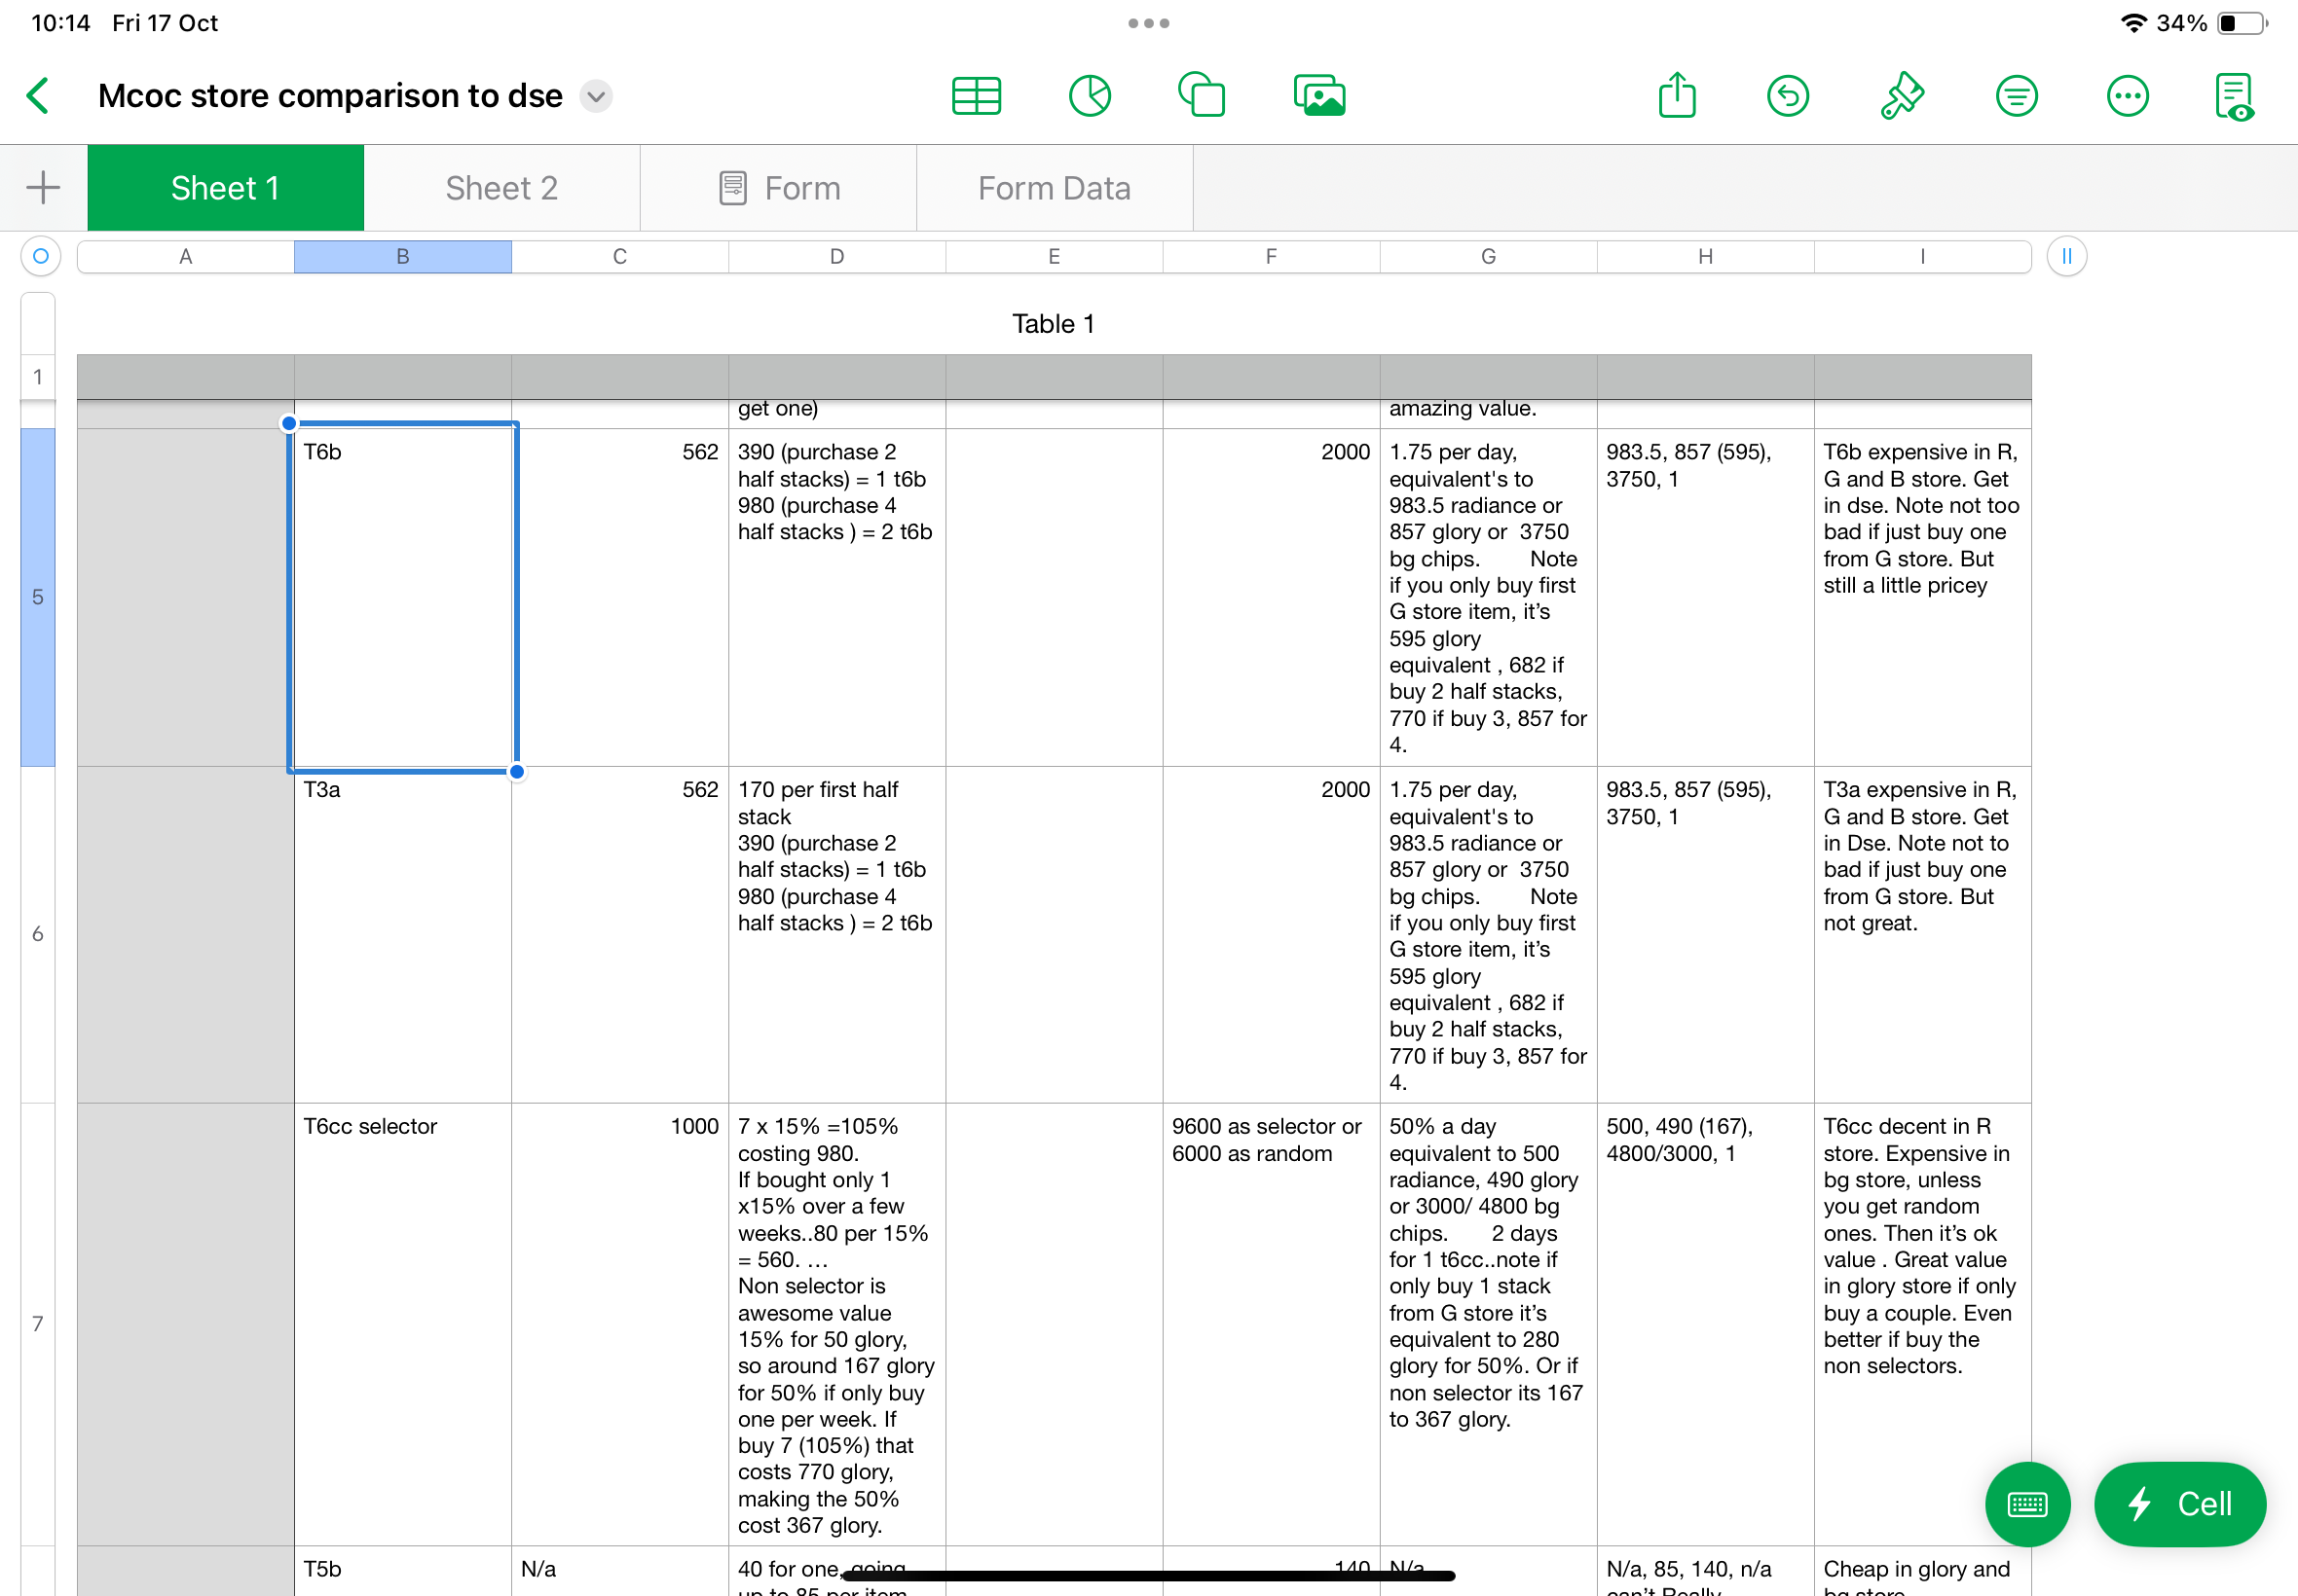Image resolution: width=2298 pixels, height=1596 pixels.
Task: Tap the insert table icon
Action: click(x=976, y=96)
